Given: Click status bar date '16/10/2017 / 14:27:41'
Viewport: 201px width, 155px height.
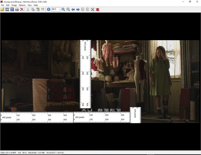Looking at the screenshot, I should pos(55,153).
